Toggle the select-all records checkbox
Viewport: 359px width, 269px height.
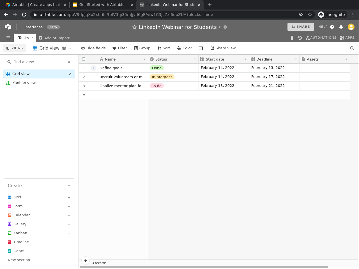tap(84, 59)
